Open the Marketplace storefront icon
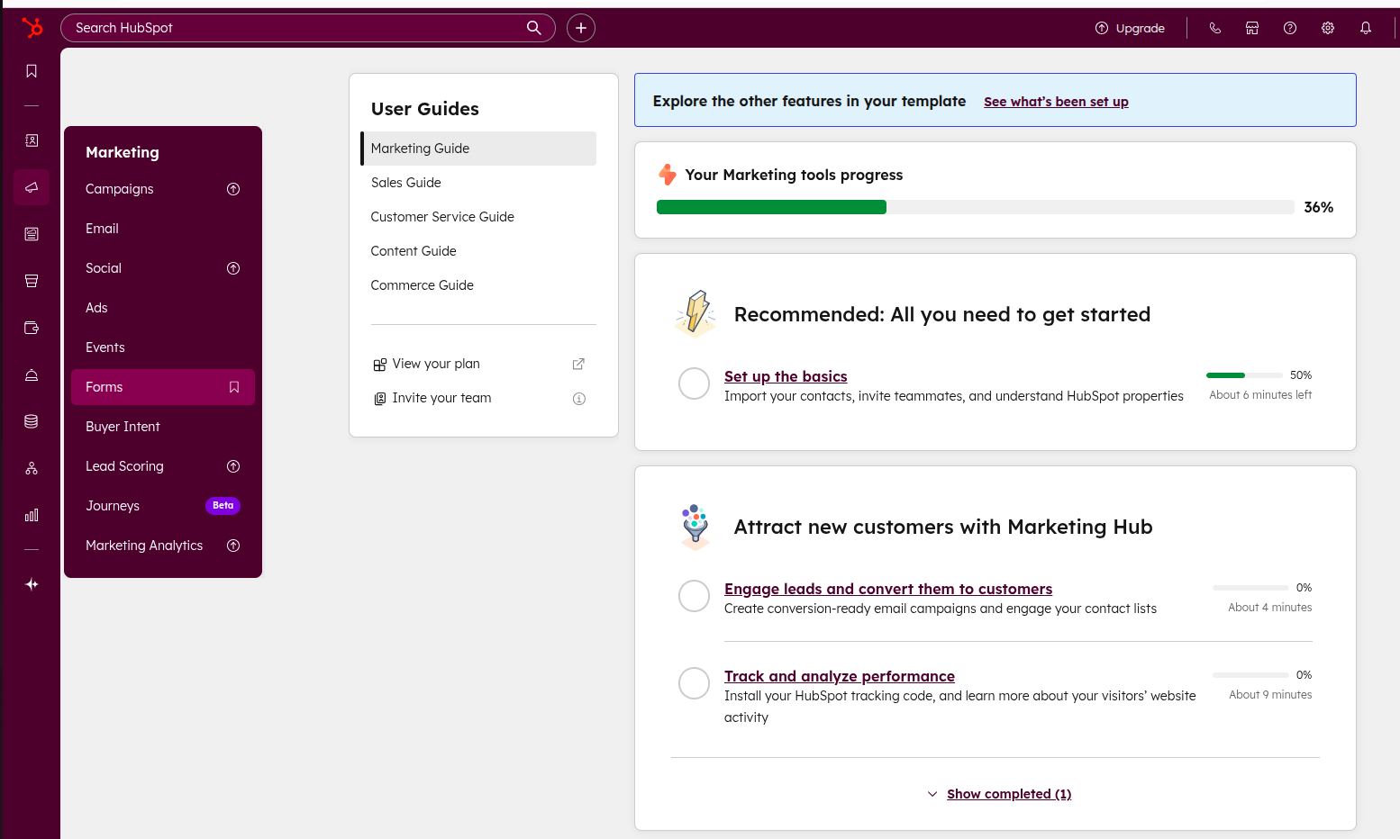 coord(1252,28)
